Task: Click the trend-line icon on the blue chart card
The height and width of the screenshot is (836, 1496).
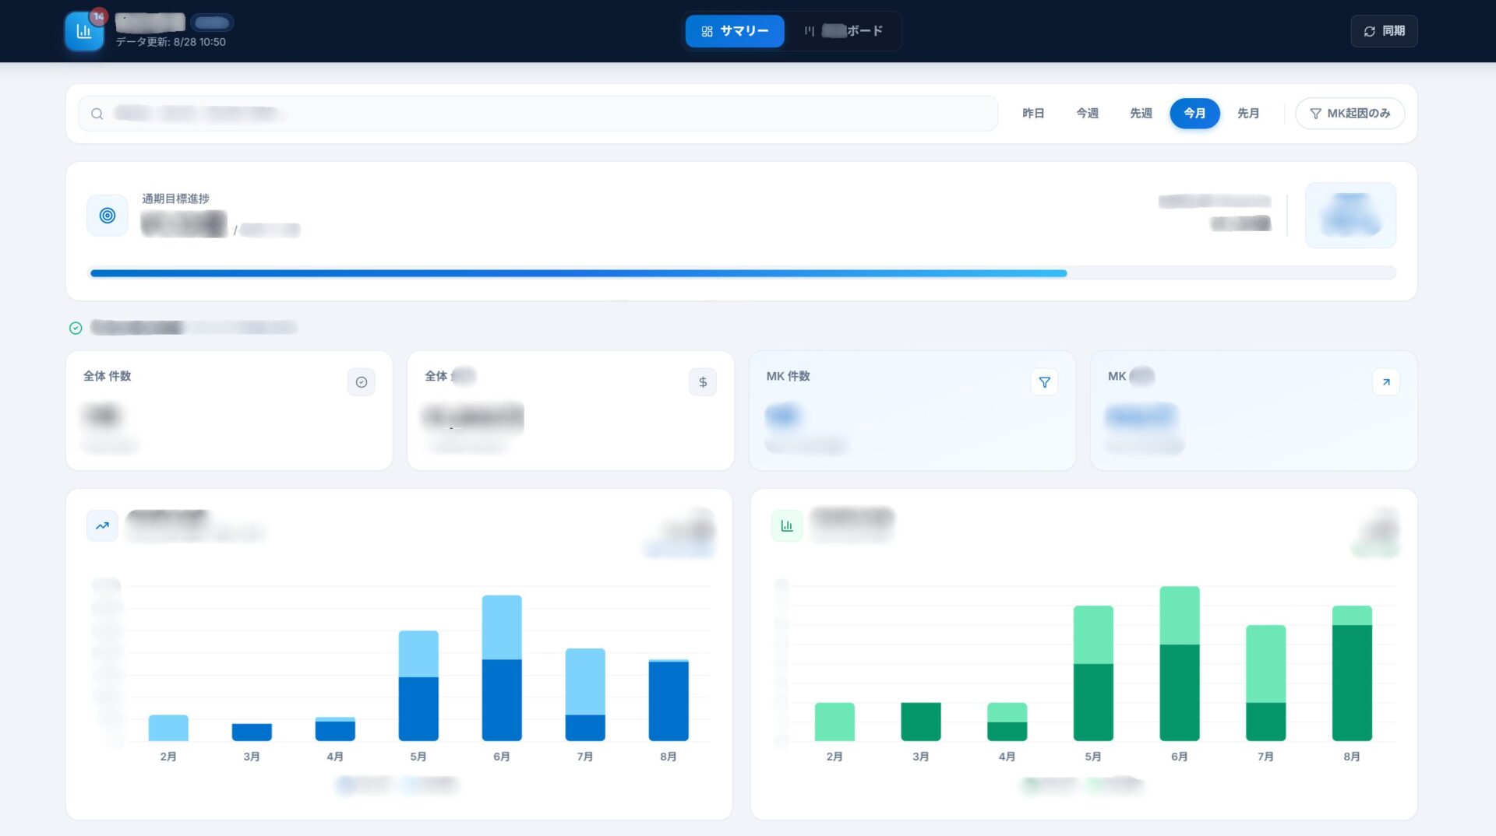Action: 102,526
